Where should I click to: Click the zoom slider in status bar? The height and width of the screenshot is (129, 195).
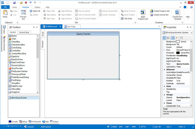pos(12,126)
